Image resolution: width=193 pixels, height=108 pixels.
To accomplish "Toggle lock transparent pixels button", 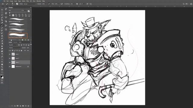I will (13, 51).
